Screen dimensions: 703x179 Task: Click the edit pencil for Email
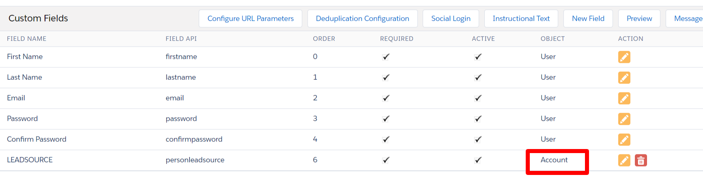click(624, 98)
